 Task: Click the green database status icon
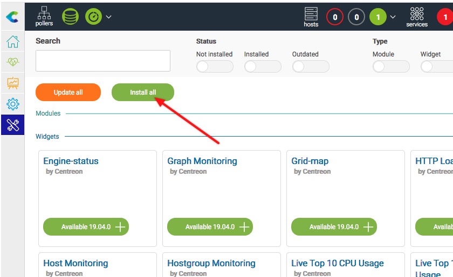[70, 17]
